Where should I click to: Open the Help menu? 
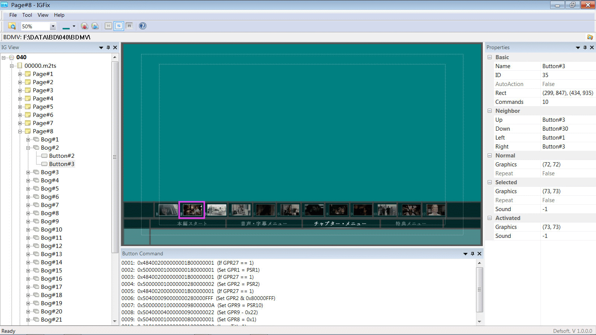click(x=59, y=15)
